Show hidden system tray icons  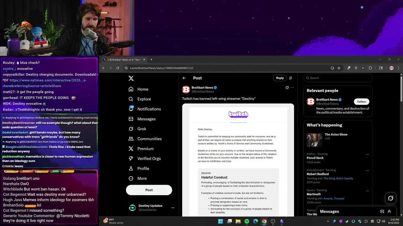pyautogui.click(x=328, y=221)
